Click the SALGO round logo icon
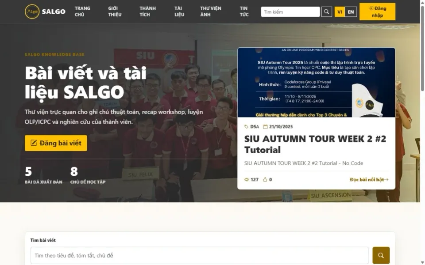Screen dimensions: 425x265 [32, 11]
